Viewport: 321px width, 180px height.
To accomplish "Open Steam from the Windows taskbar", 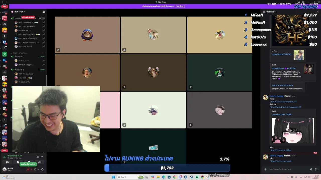I will tap(191, 177).
